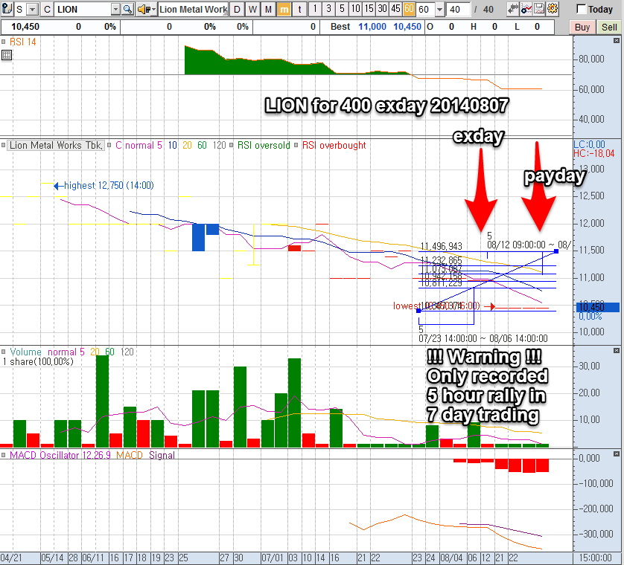Click the Volume legend label
Viewport: 624px width, 565px height.
tap(25, 352)
